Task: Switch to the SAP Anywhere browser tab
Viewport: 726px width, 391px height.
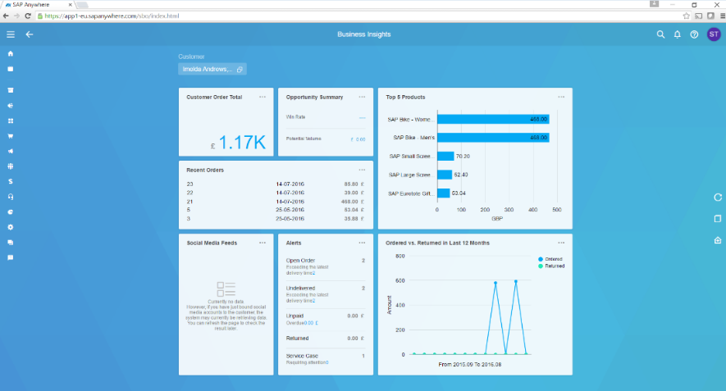Action: coord(37,5)
